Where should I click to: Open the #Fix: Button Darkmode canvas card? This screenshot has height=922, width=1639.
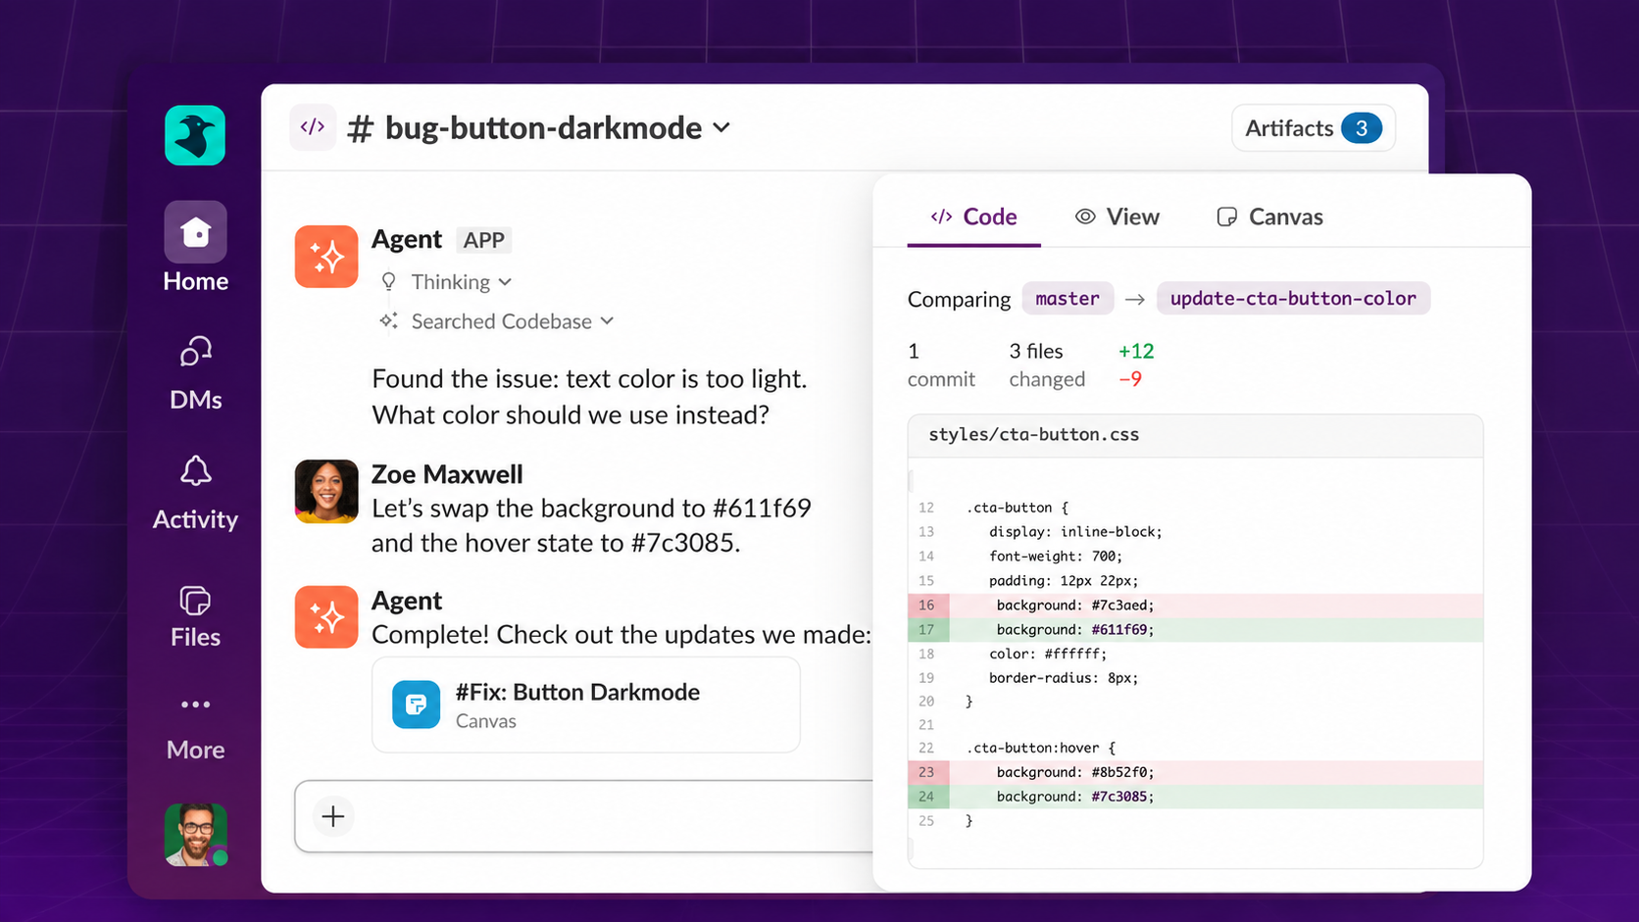586,705
